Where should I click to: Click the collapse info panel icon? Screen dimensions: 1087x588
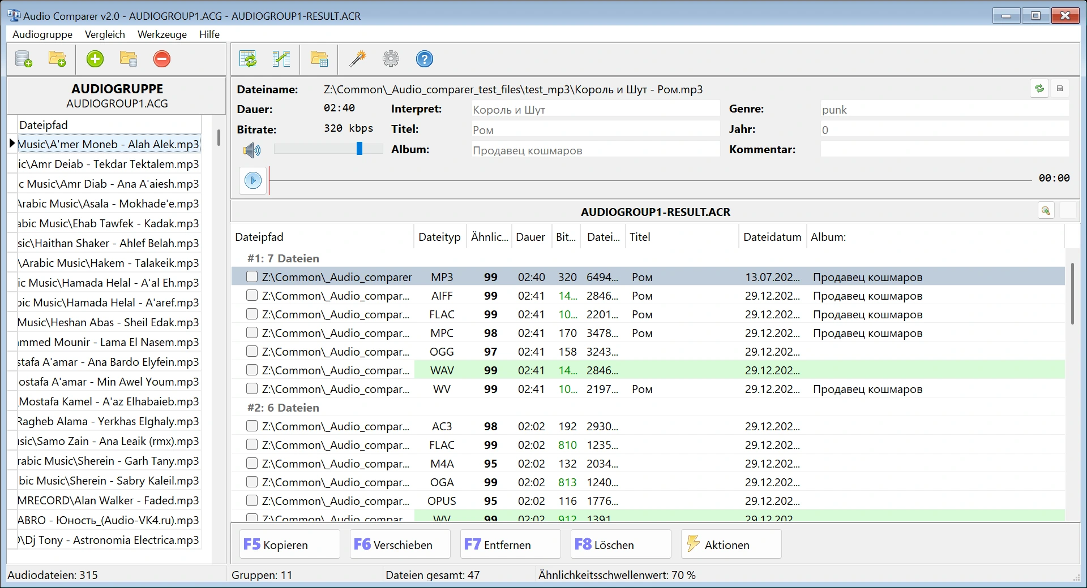tap(1060, 89)
